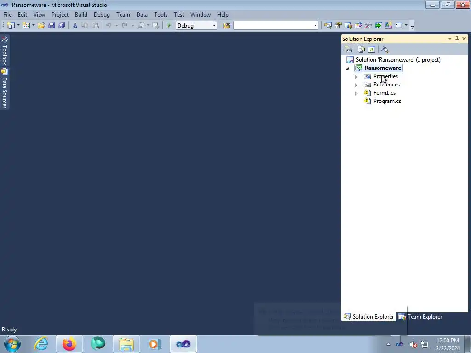471x353 pixels.
Task: Click the Copy toolbar icon
Action: [x=85, y=26]
